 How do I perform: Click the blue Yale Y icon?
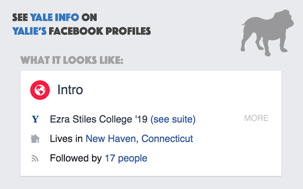click(35, 120)
